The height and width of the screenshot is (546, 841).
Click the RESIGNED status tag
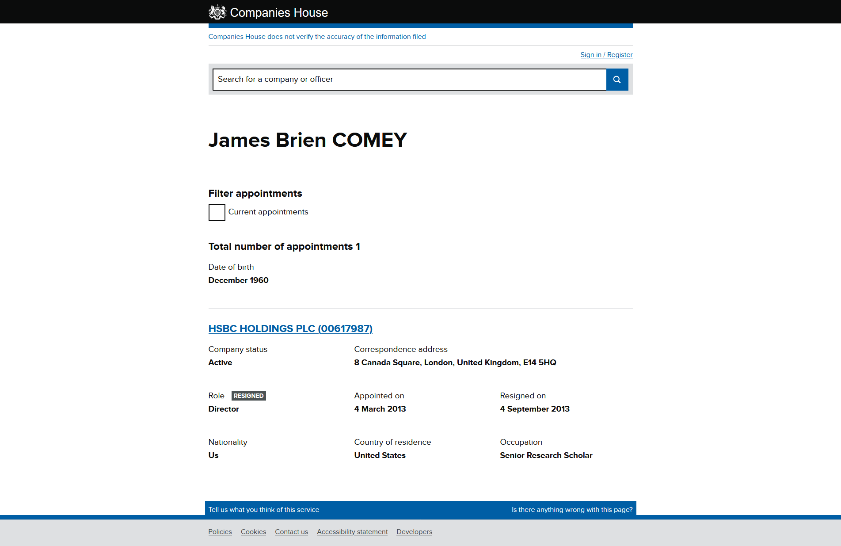pyautogui.click(x=249, y=396)
